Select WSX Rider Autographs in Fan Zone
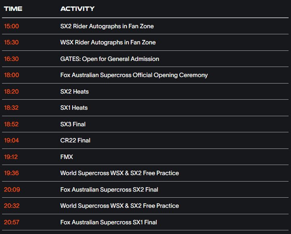The height and width of the screenshot is (234, 291). point(108,42)
